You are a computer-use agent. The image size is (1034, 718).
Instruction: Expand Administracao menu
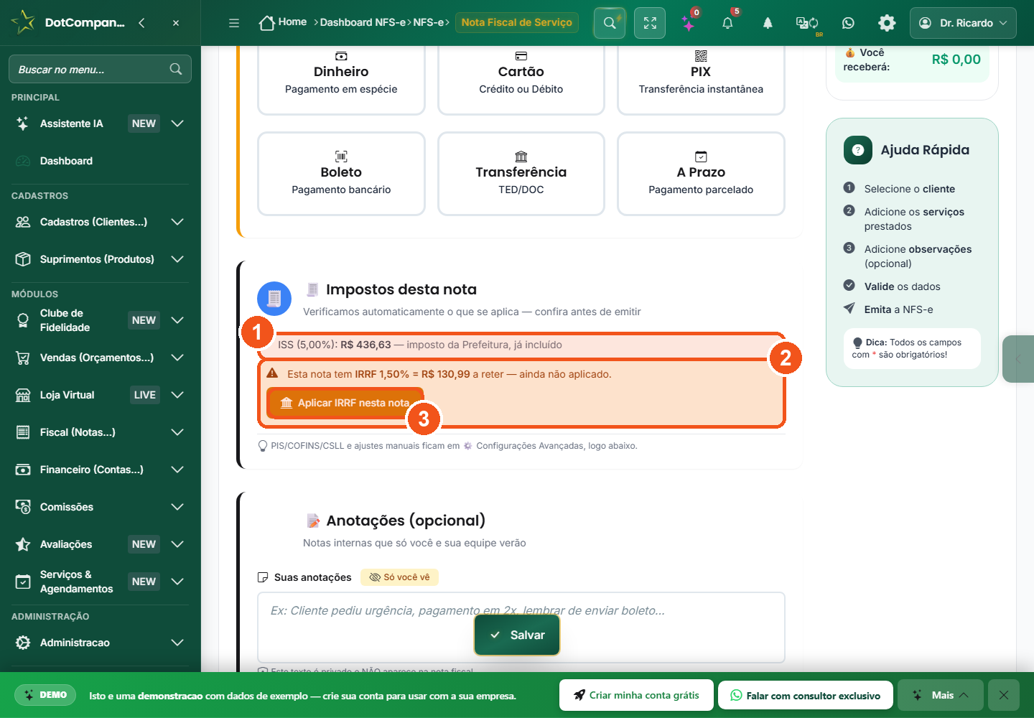[x=177, y=643]
